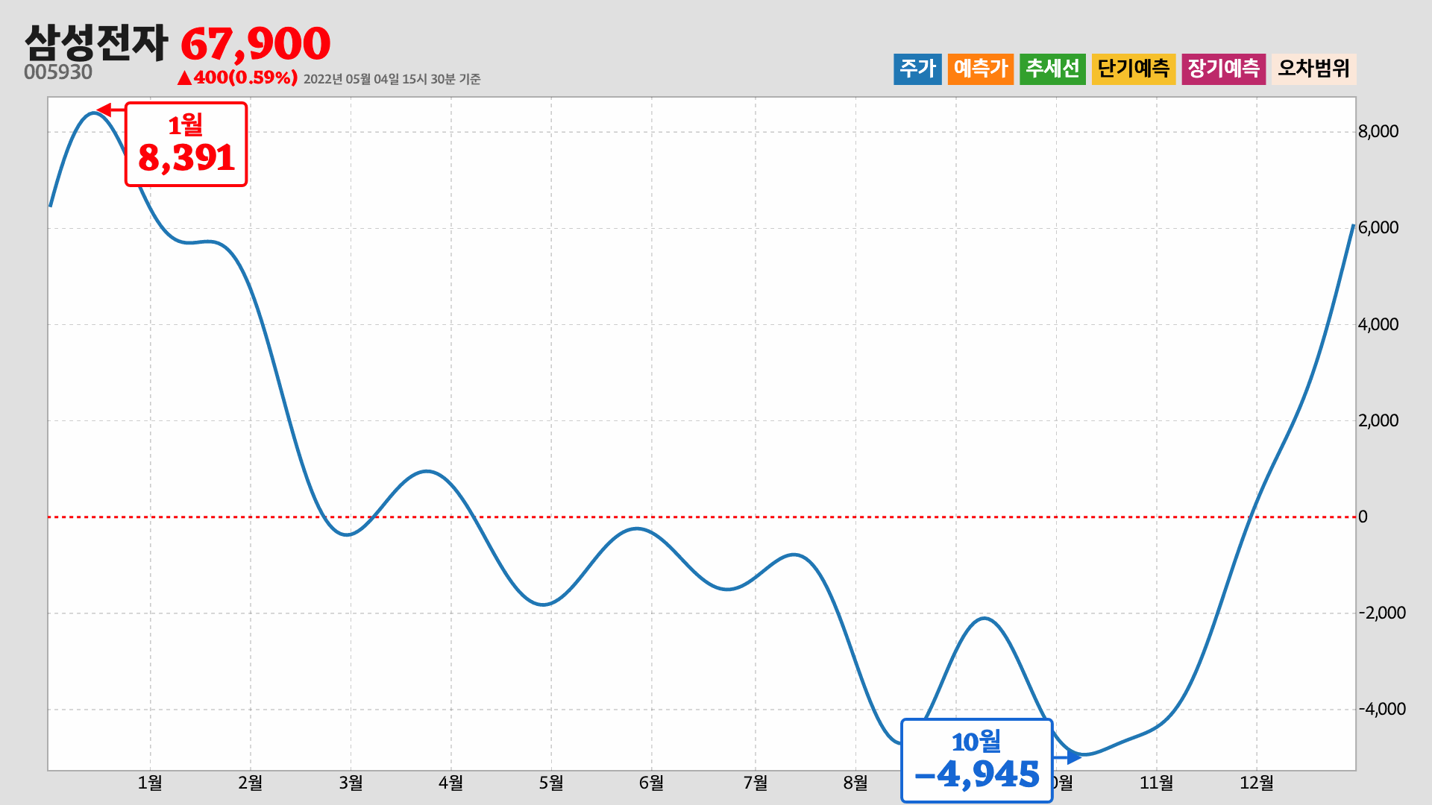
Task: Click the 10월 -4,945 low annotation box
Action: click(x=976, y=760)
